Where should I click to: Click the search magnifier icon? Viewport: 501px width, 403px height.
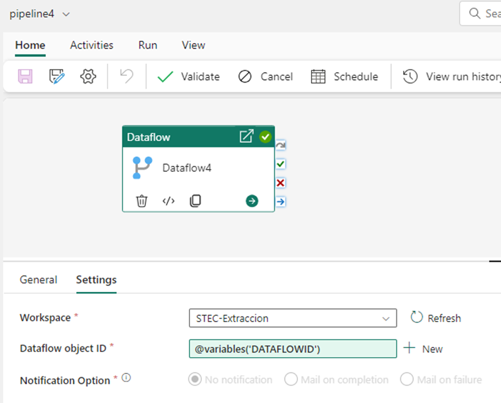click(474, 14)
